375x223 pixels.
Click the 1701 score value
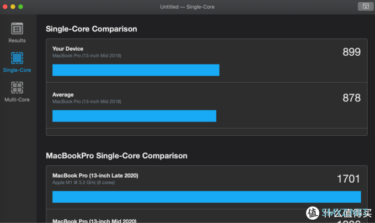point(349,179)
